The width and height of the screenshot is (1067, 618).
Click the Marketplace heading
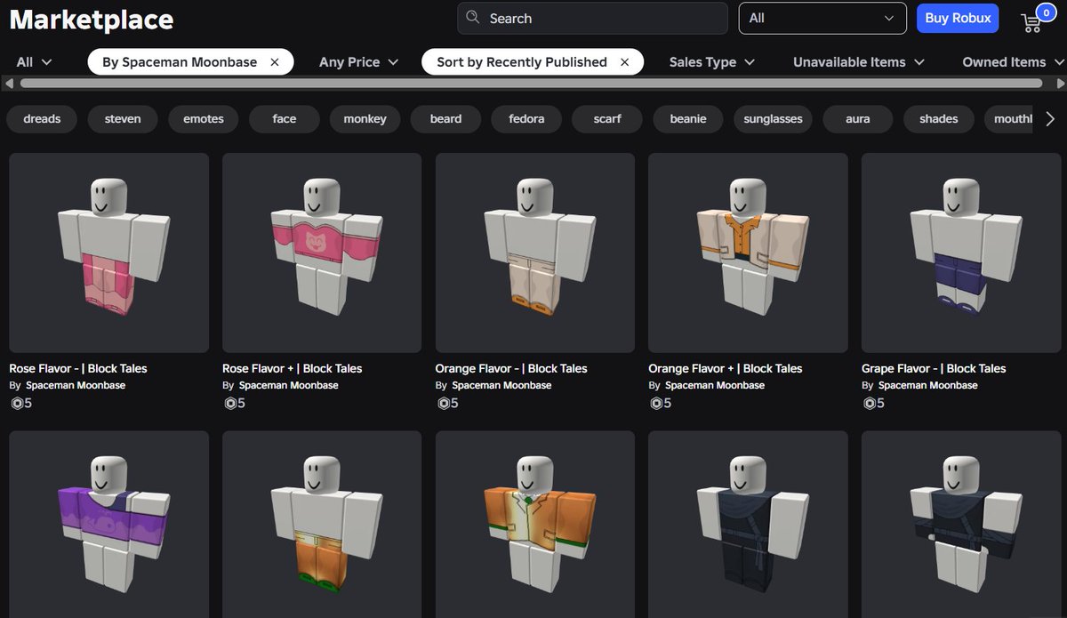click(92, 19)
